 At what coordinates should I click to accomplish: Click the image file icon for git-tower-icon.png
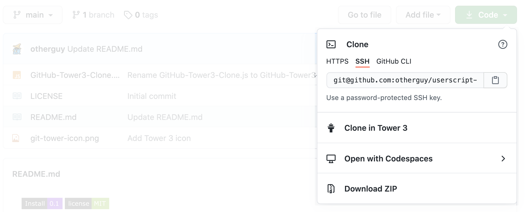coord(16,138)
